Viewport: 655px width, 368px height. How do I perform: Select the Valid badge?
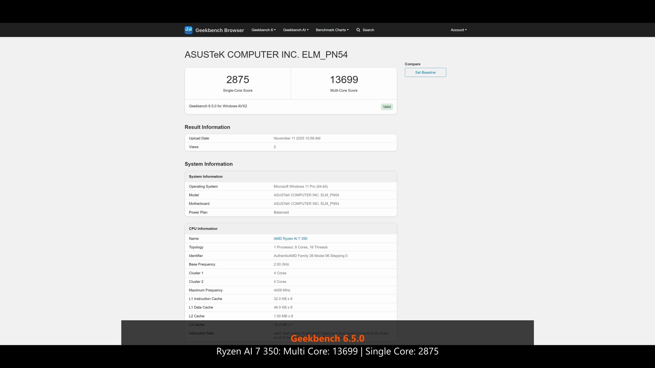[x=387, y=107]
